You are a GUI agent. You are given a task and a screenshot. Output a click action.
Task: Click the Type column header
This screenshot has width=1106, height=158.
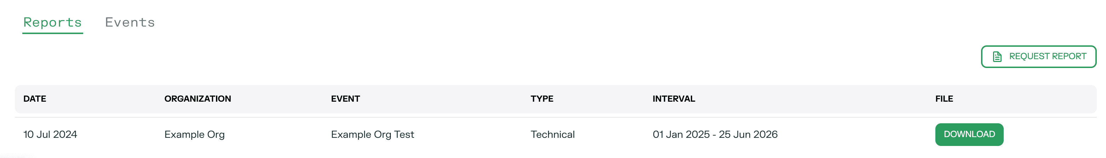pos(542,99)
